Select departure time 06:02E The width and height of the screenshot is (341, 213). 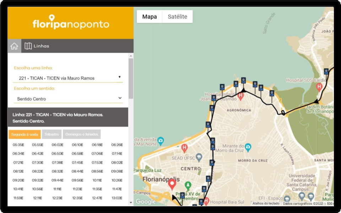(58, 145)
